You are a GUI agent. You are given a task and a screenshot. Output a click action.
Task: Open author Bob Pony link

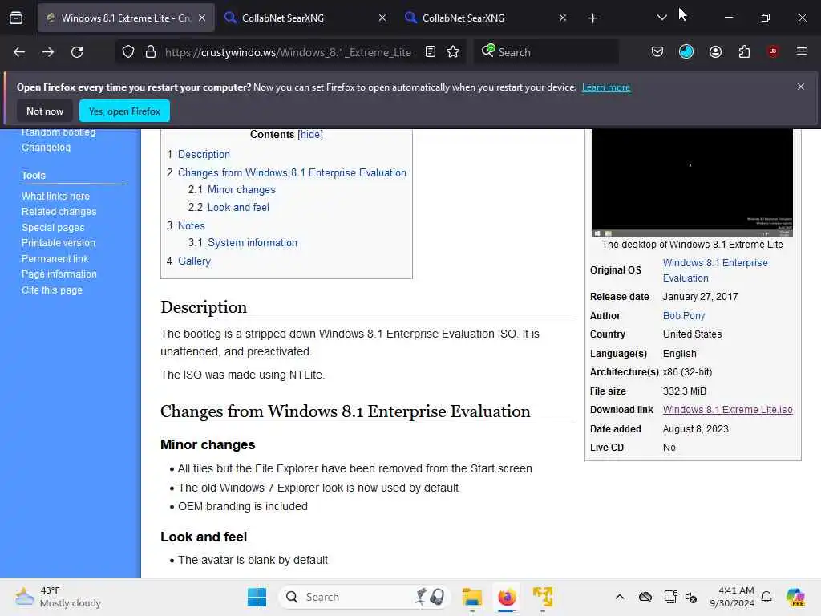point(684,316)
